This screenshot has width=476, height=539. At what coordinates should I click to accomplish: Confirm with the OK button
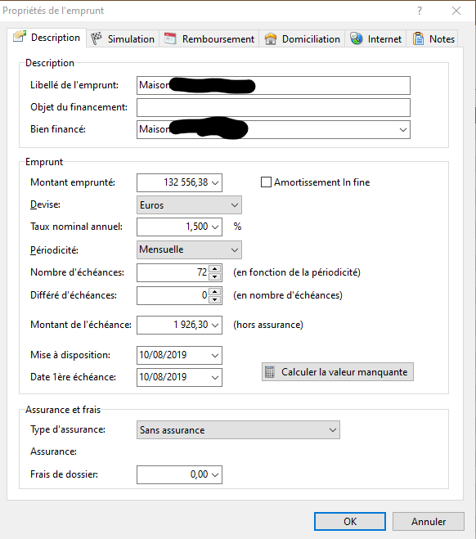(x=350, y=522)
